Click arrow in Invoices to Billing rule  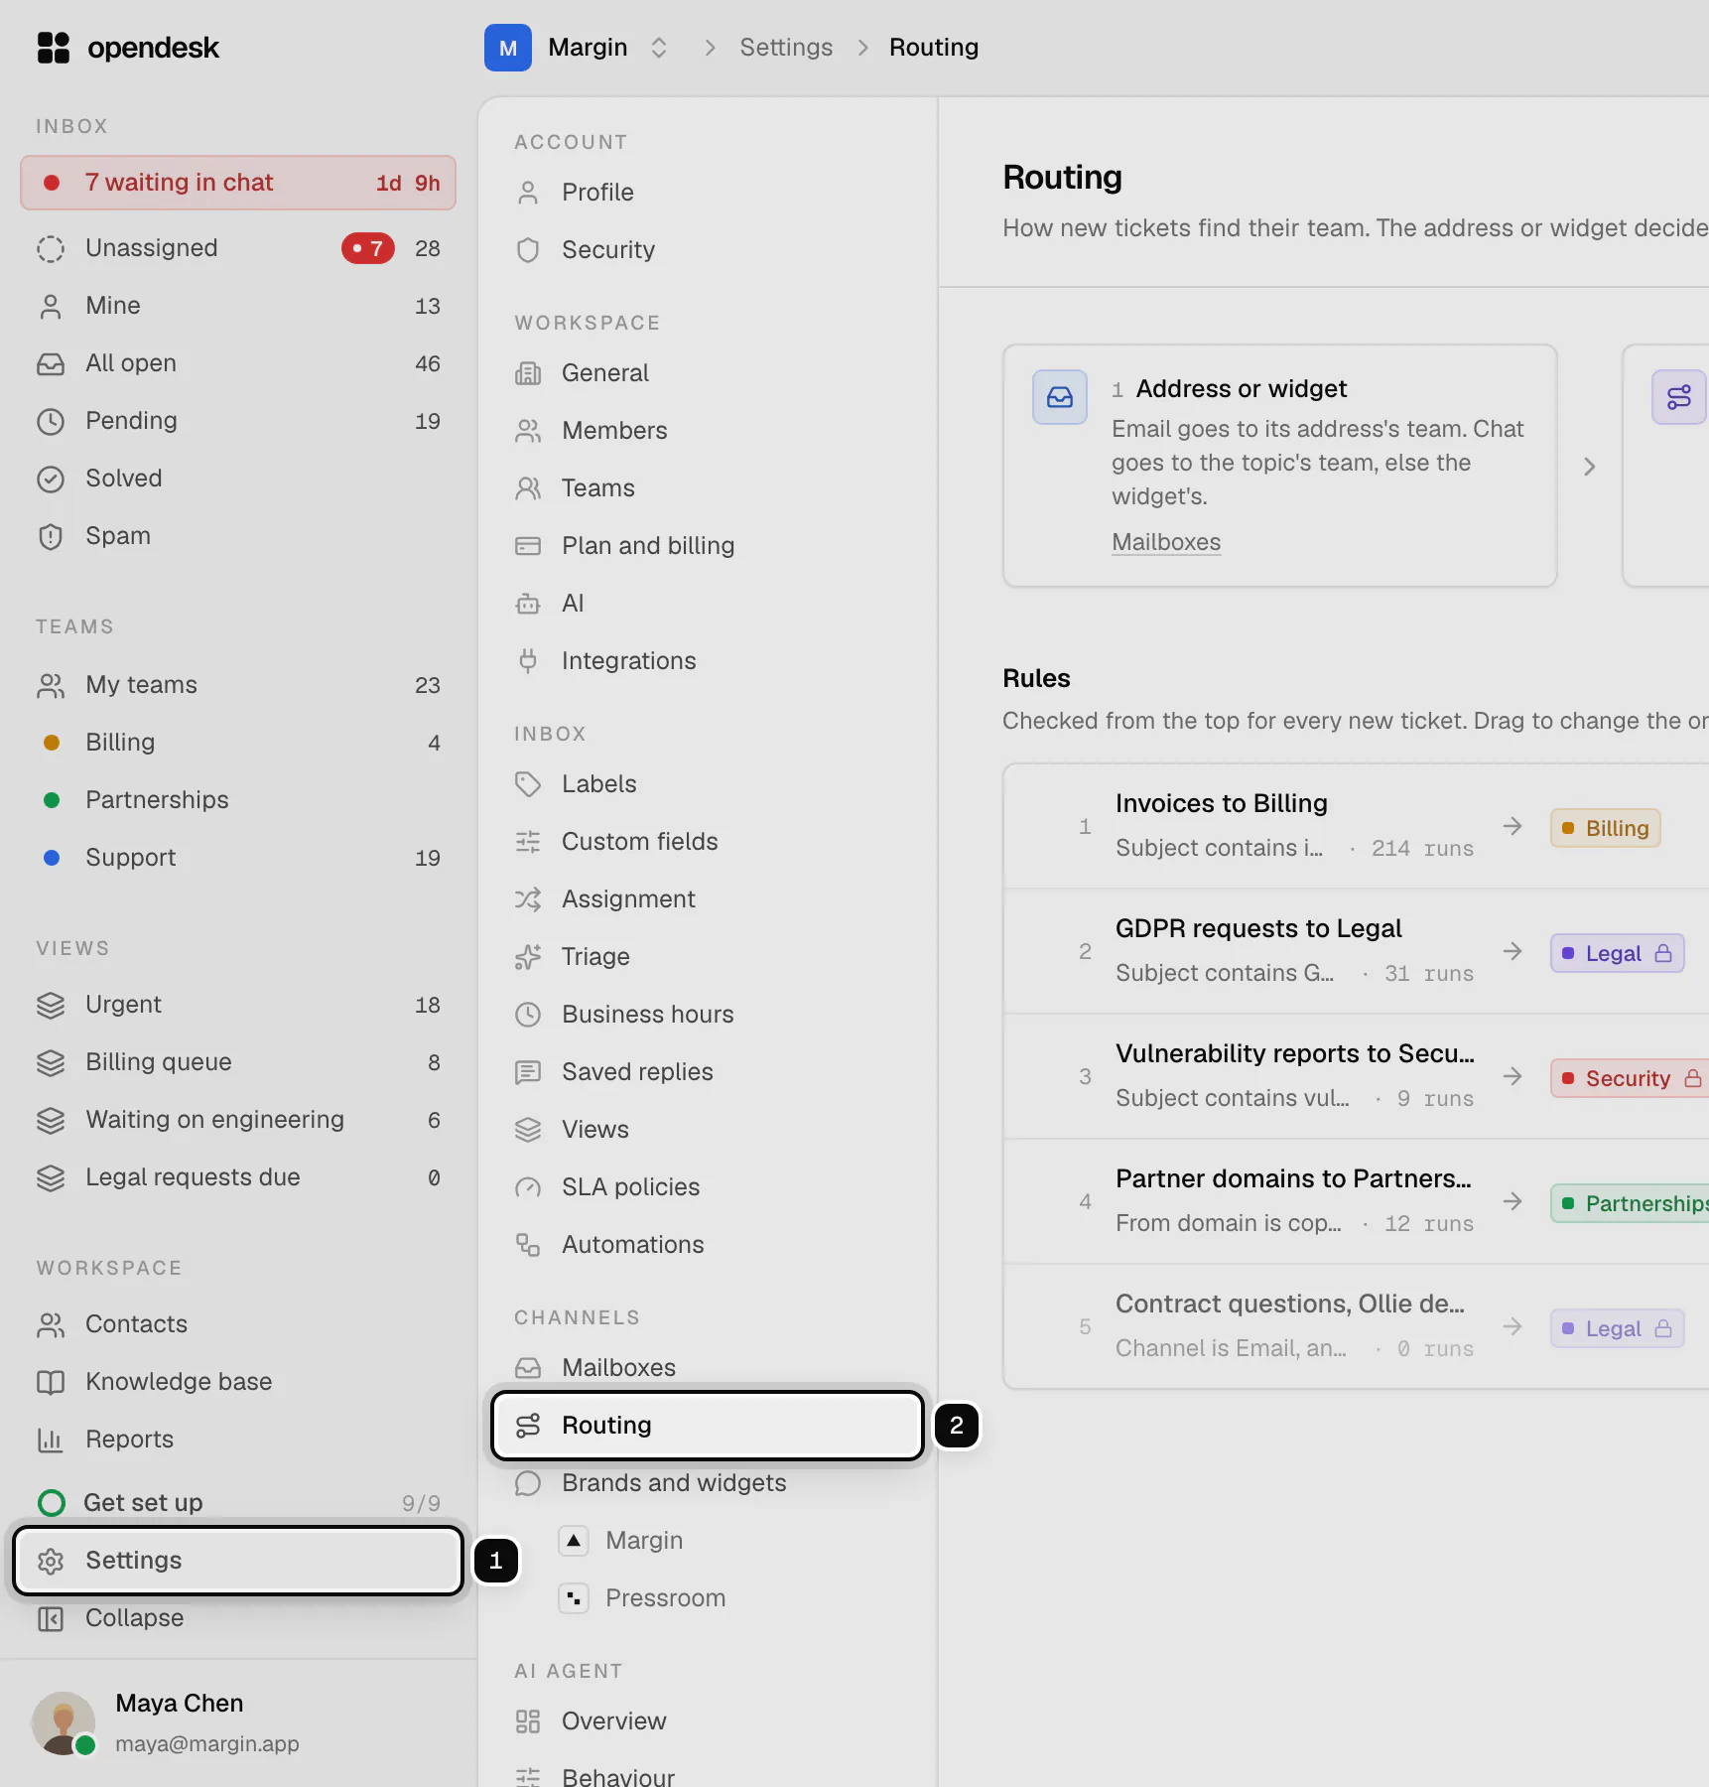point(1512,826)
